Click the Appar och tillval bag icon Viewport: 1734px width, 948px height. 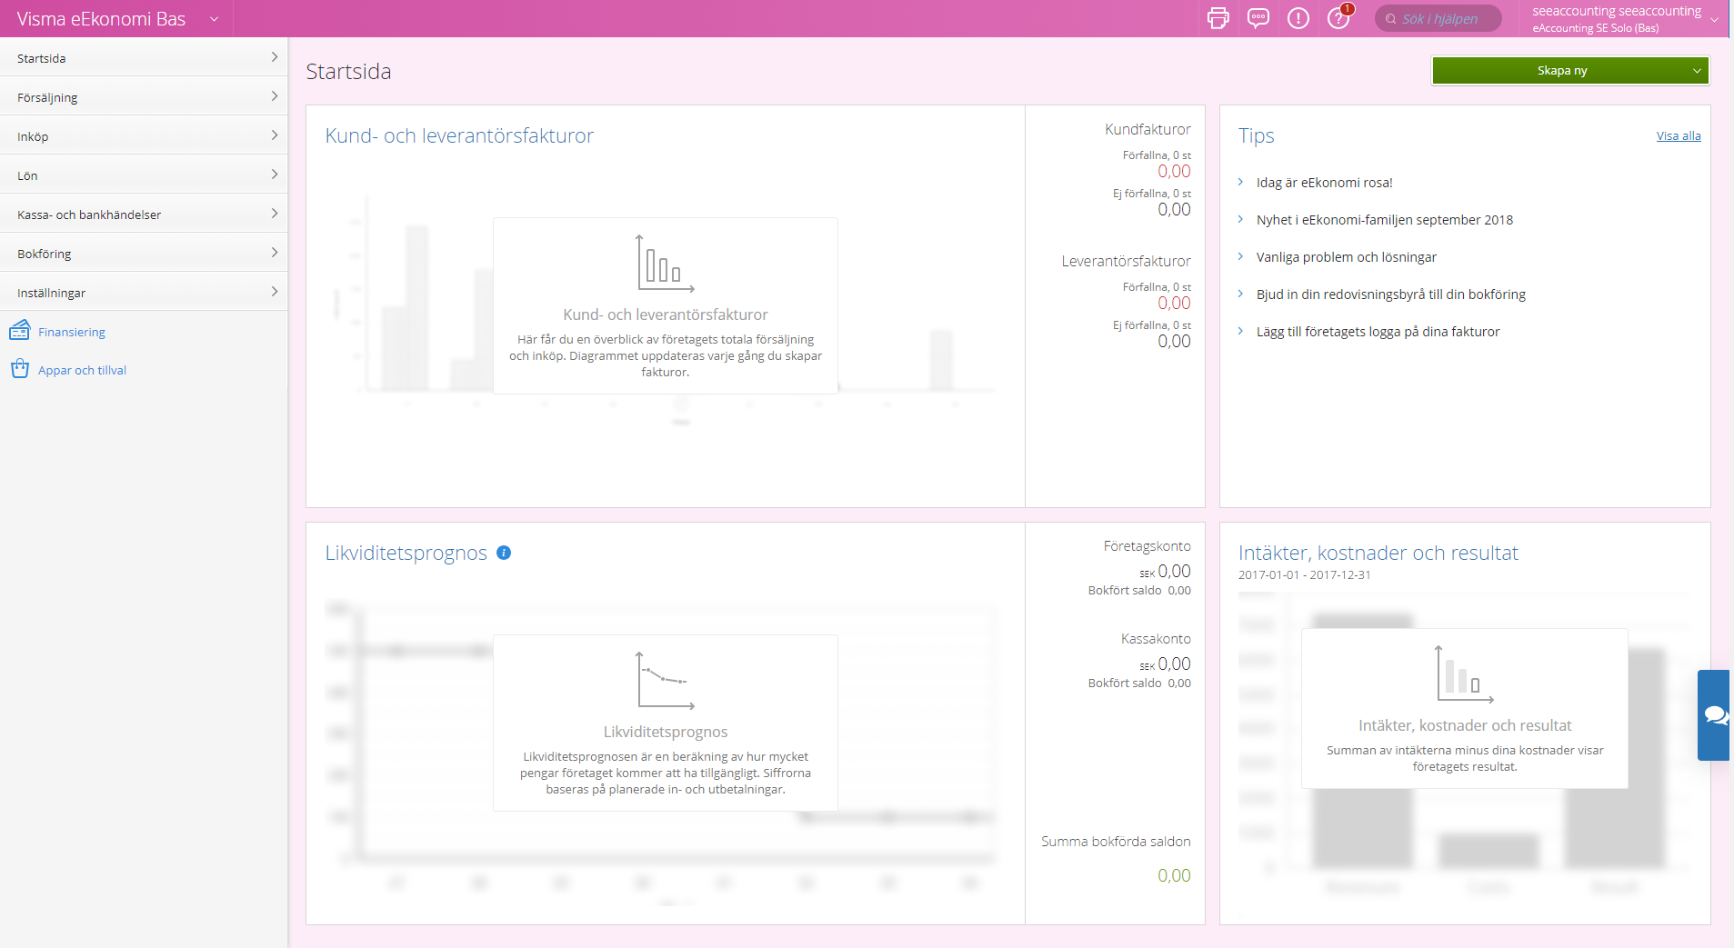point(19,369)
